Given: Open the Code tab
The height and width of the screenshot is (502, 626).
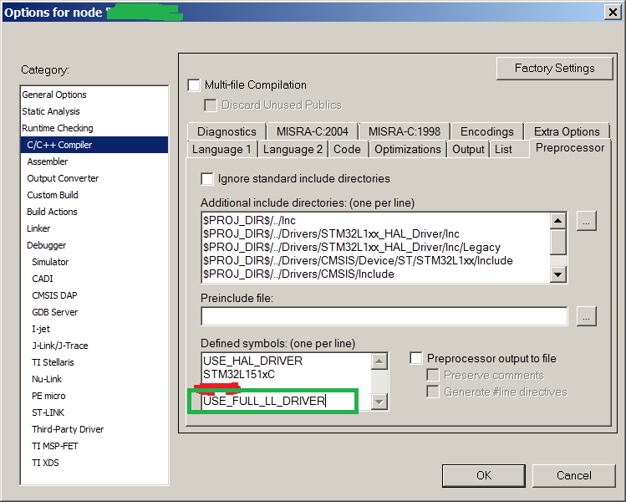Looking at the screenshot, I should click(347, 149).
